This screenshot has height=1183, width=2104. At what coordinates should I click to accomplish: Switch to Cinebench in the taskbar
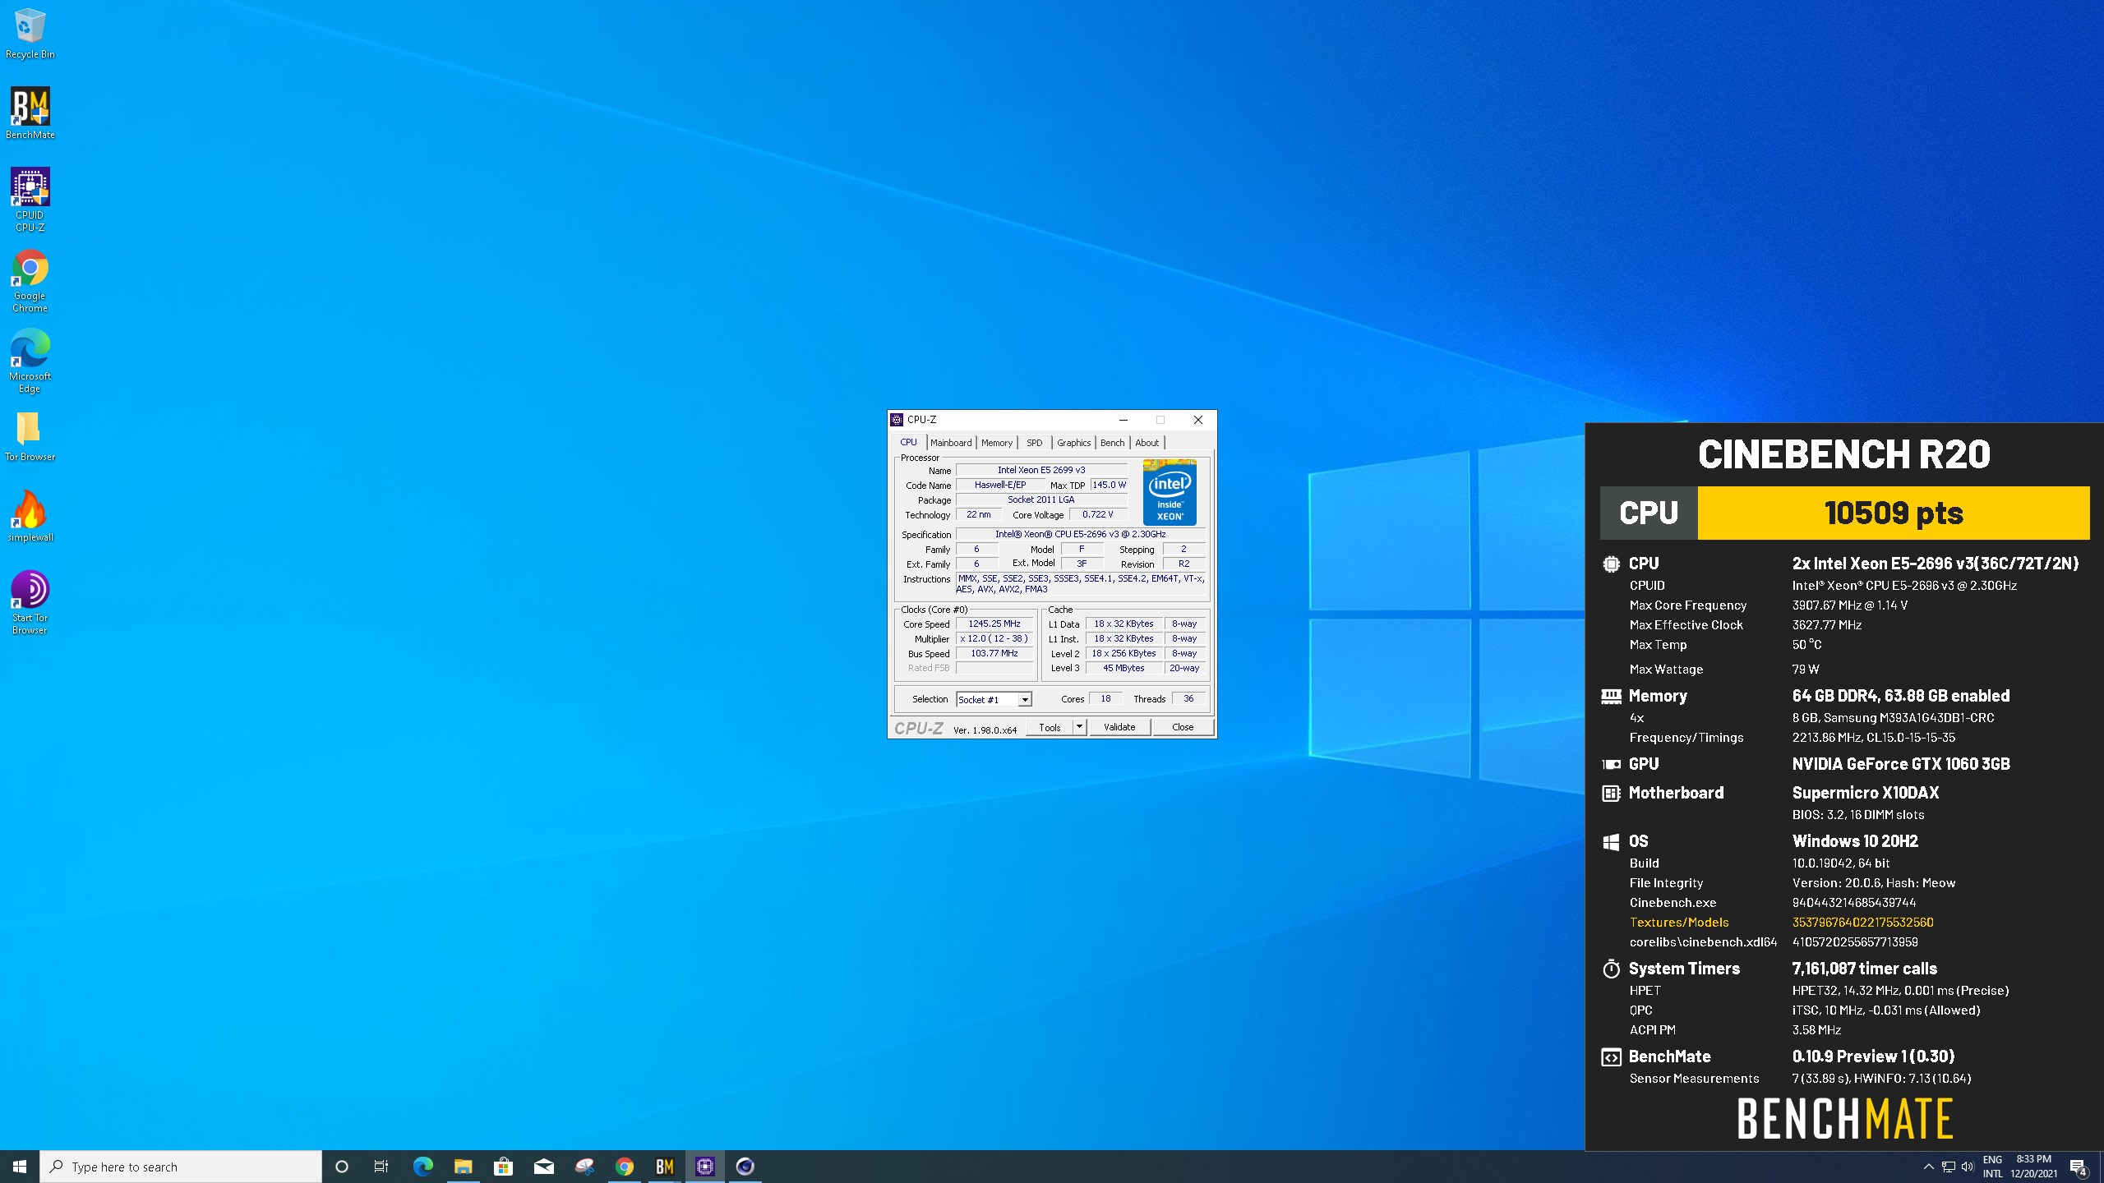pyautogui.click(x=745, y=1167)
